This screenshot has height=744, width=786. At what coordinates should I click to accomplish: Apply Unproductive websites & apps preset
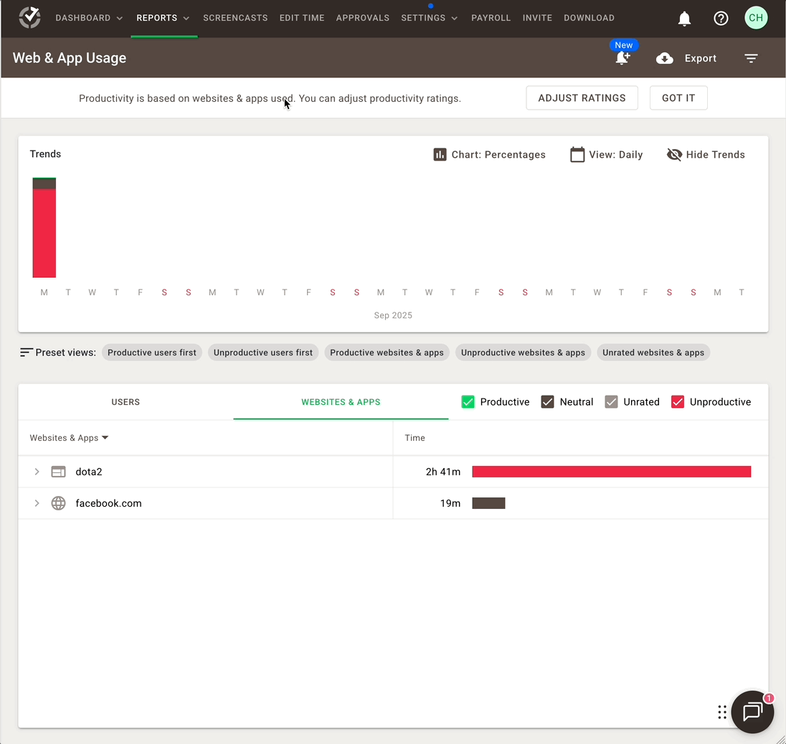click(523, 352)
